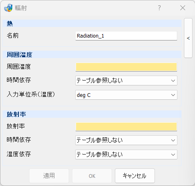Viewport: 195px width, 186px height.
Task: Open the 入力単位系(温度) deg C dropdown
Action: click(x=126, y=95)
